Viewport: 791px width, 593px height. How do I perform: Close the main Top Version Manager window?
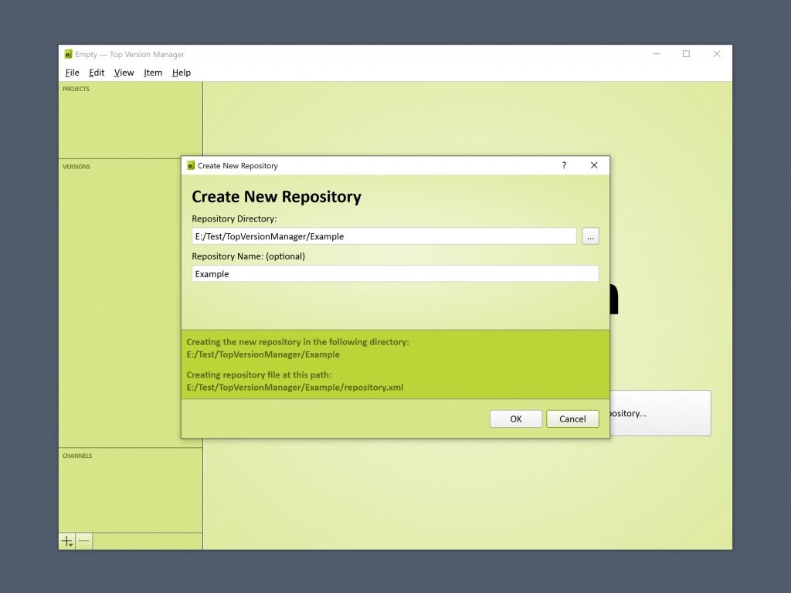pos(716,54)
